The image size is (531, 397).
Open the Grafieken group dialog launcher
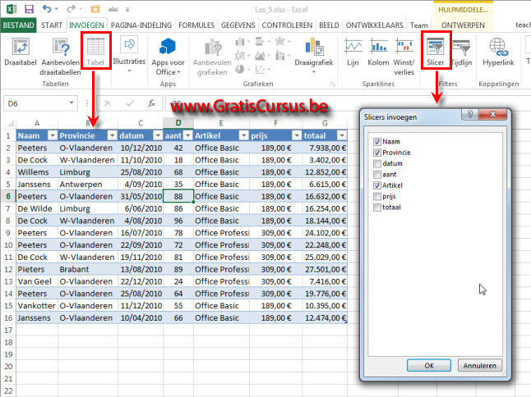click(x=333, y=84)
